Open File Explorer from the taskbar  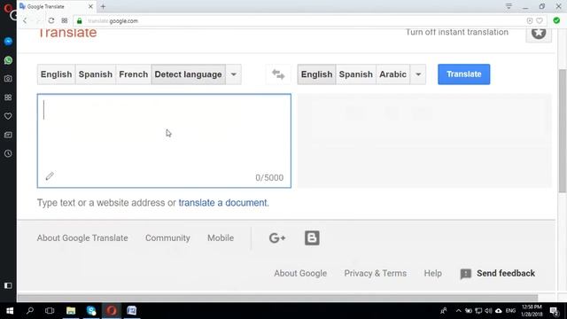pos(71,311)
